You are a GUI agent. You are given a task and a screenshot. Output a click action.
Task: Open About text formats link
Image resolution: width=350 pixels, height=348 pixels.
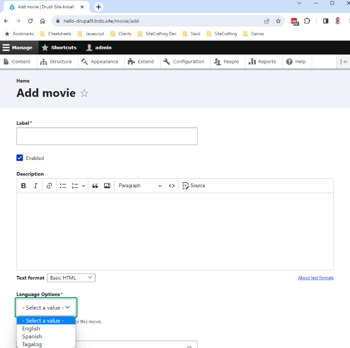click(315, 278)
